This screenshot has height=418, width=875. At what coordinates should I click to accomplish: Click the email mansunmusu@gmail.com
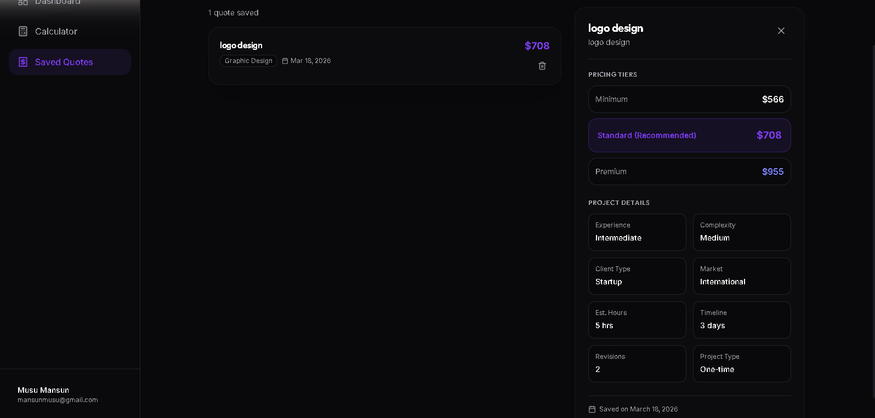(x=58, y=400)
